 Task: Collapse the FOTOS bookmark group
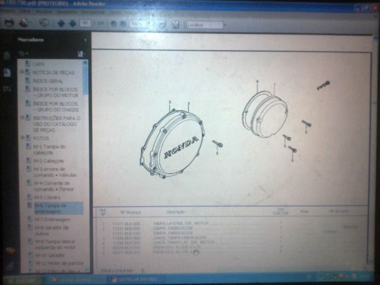pyautogui.click(x=22, y=137)
